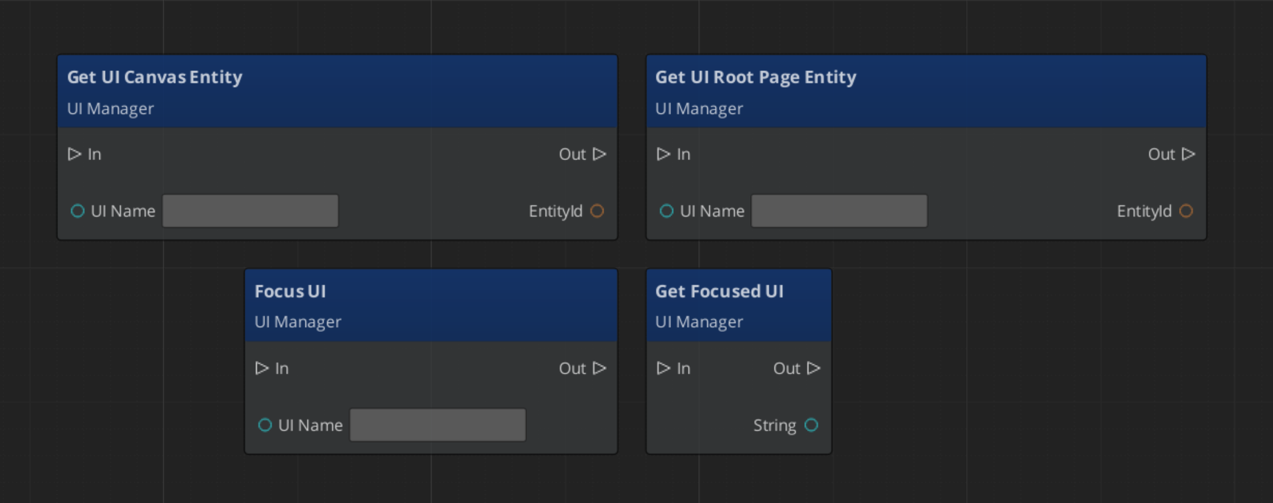
Task: Click the In execution pin on Get UI Canvas Entity
Action: coord(75,154)
